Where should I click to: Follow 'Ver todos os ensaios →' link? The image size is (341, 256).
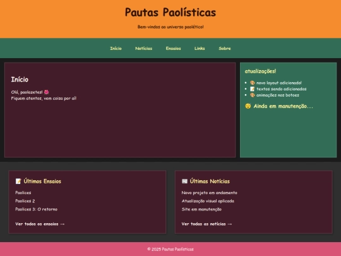click(x=40, y=224)
